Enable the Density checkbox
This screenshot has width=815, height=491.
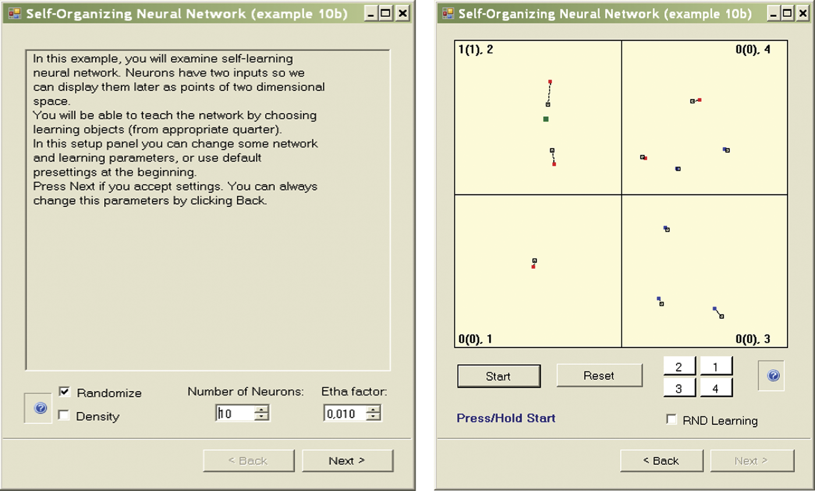[65, 416]
